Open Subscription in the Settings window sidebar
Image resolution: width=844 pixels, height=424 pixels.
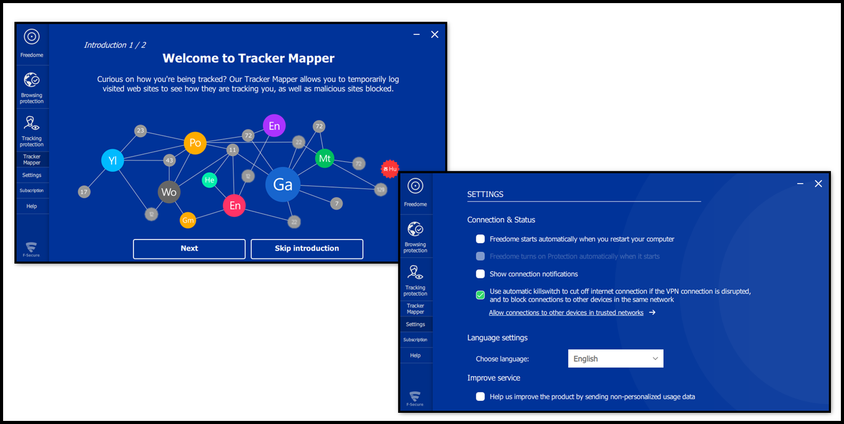[x=415, y=340]
